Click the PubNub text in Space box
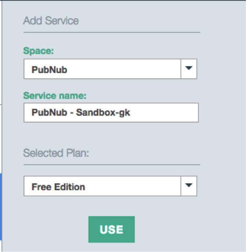 (x=49, y=69)
